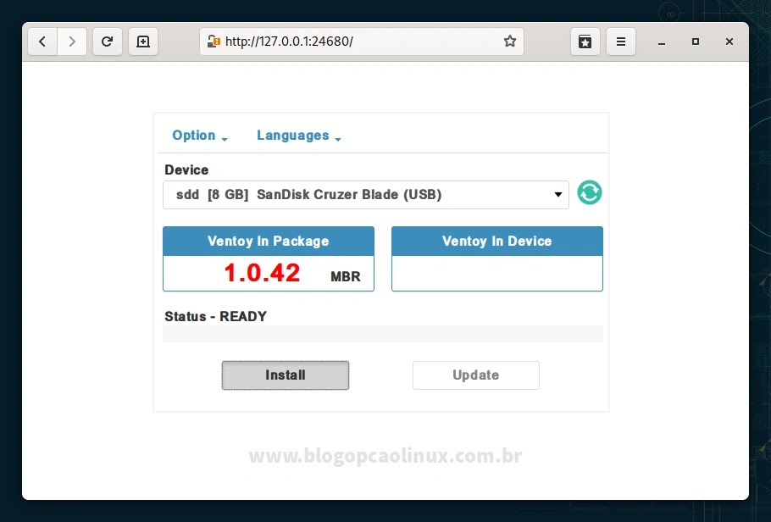Go back with the browser back arrow
The width and height of the screenshot is (771, 522).
42,42
